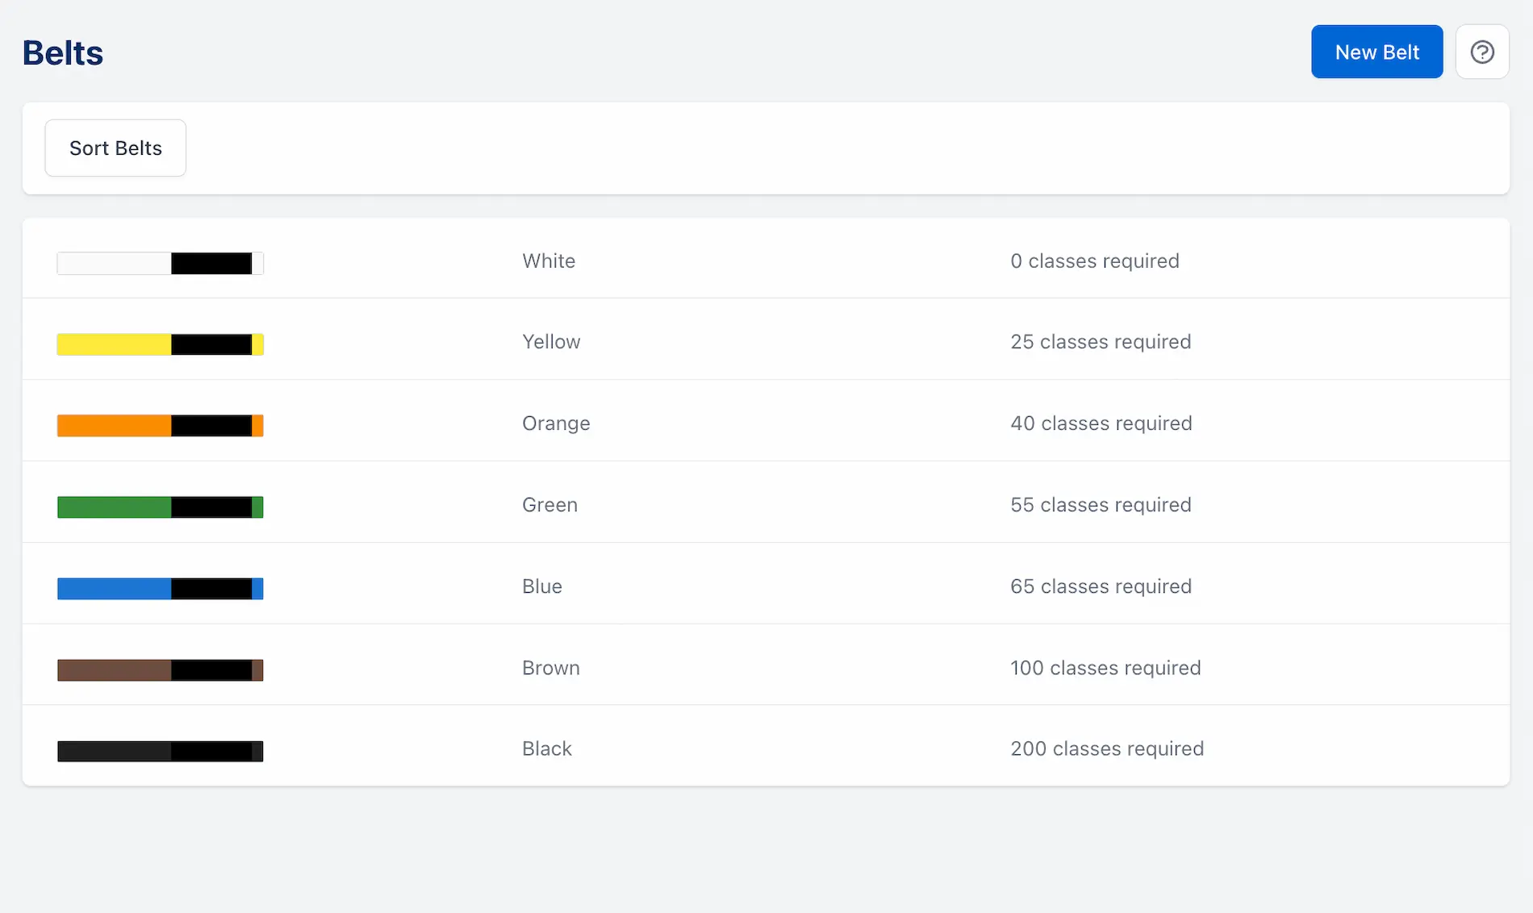Select the Black belt name
The width and height of the screenshot is (1533, 913).
547,748
